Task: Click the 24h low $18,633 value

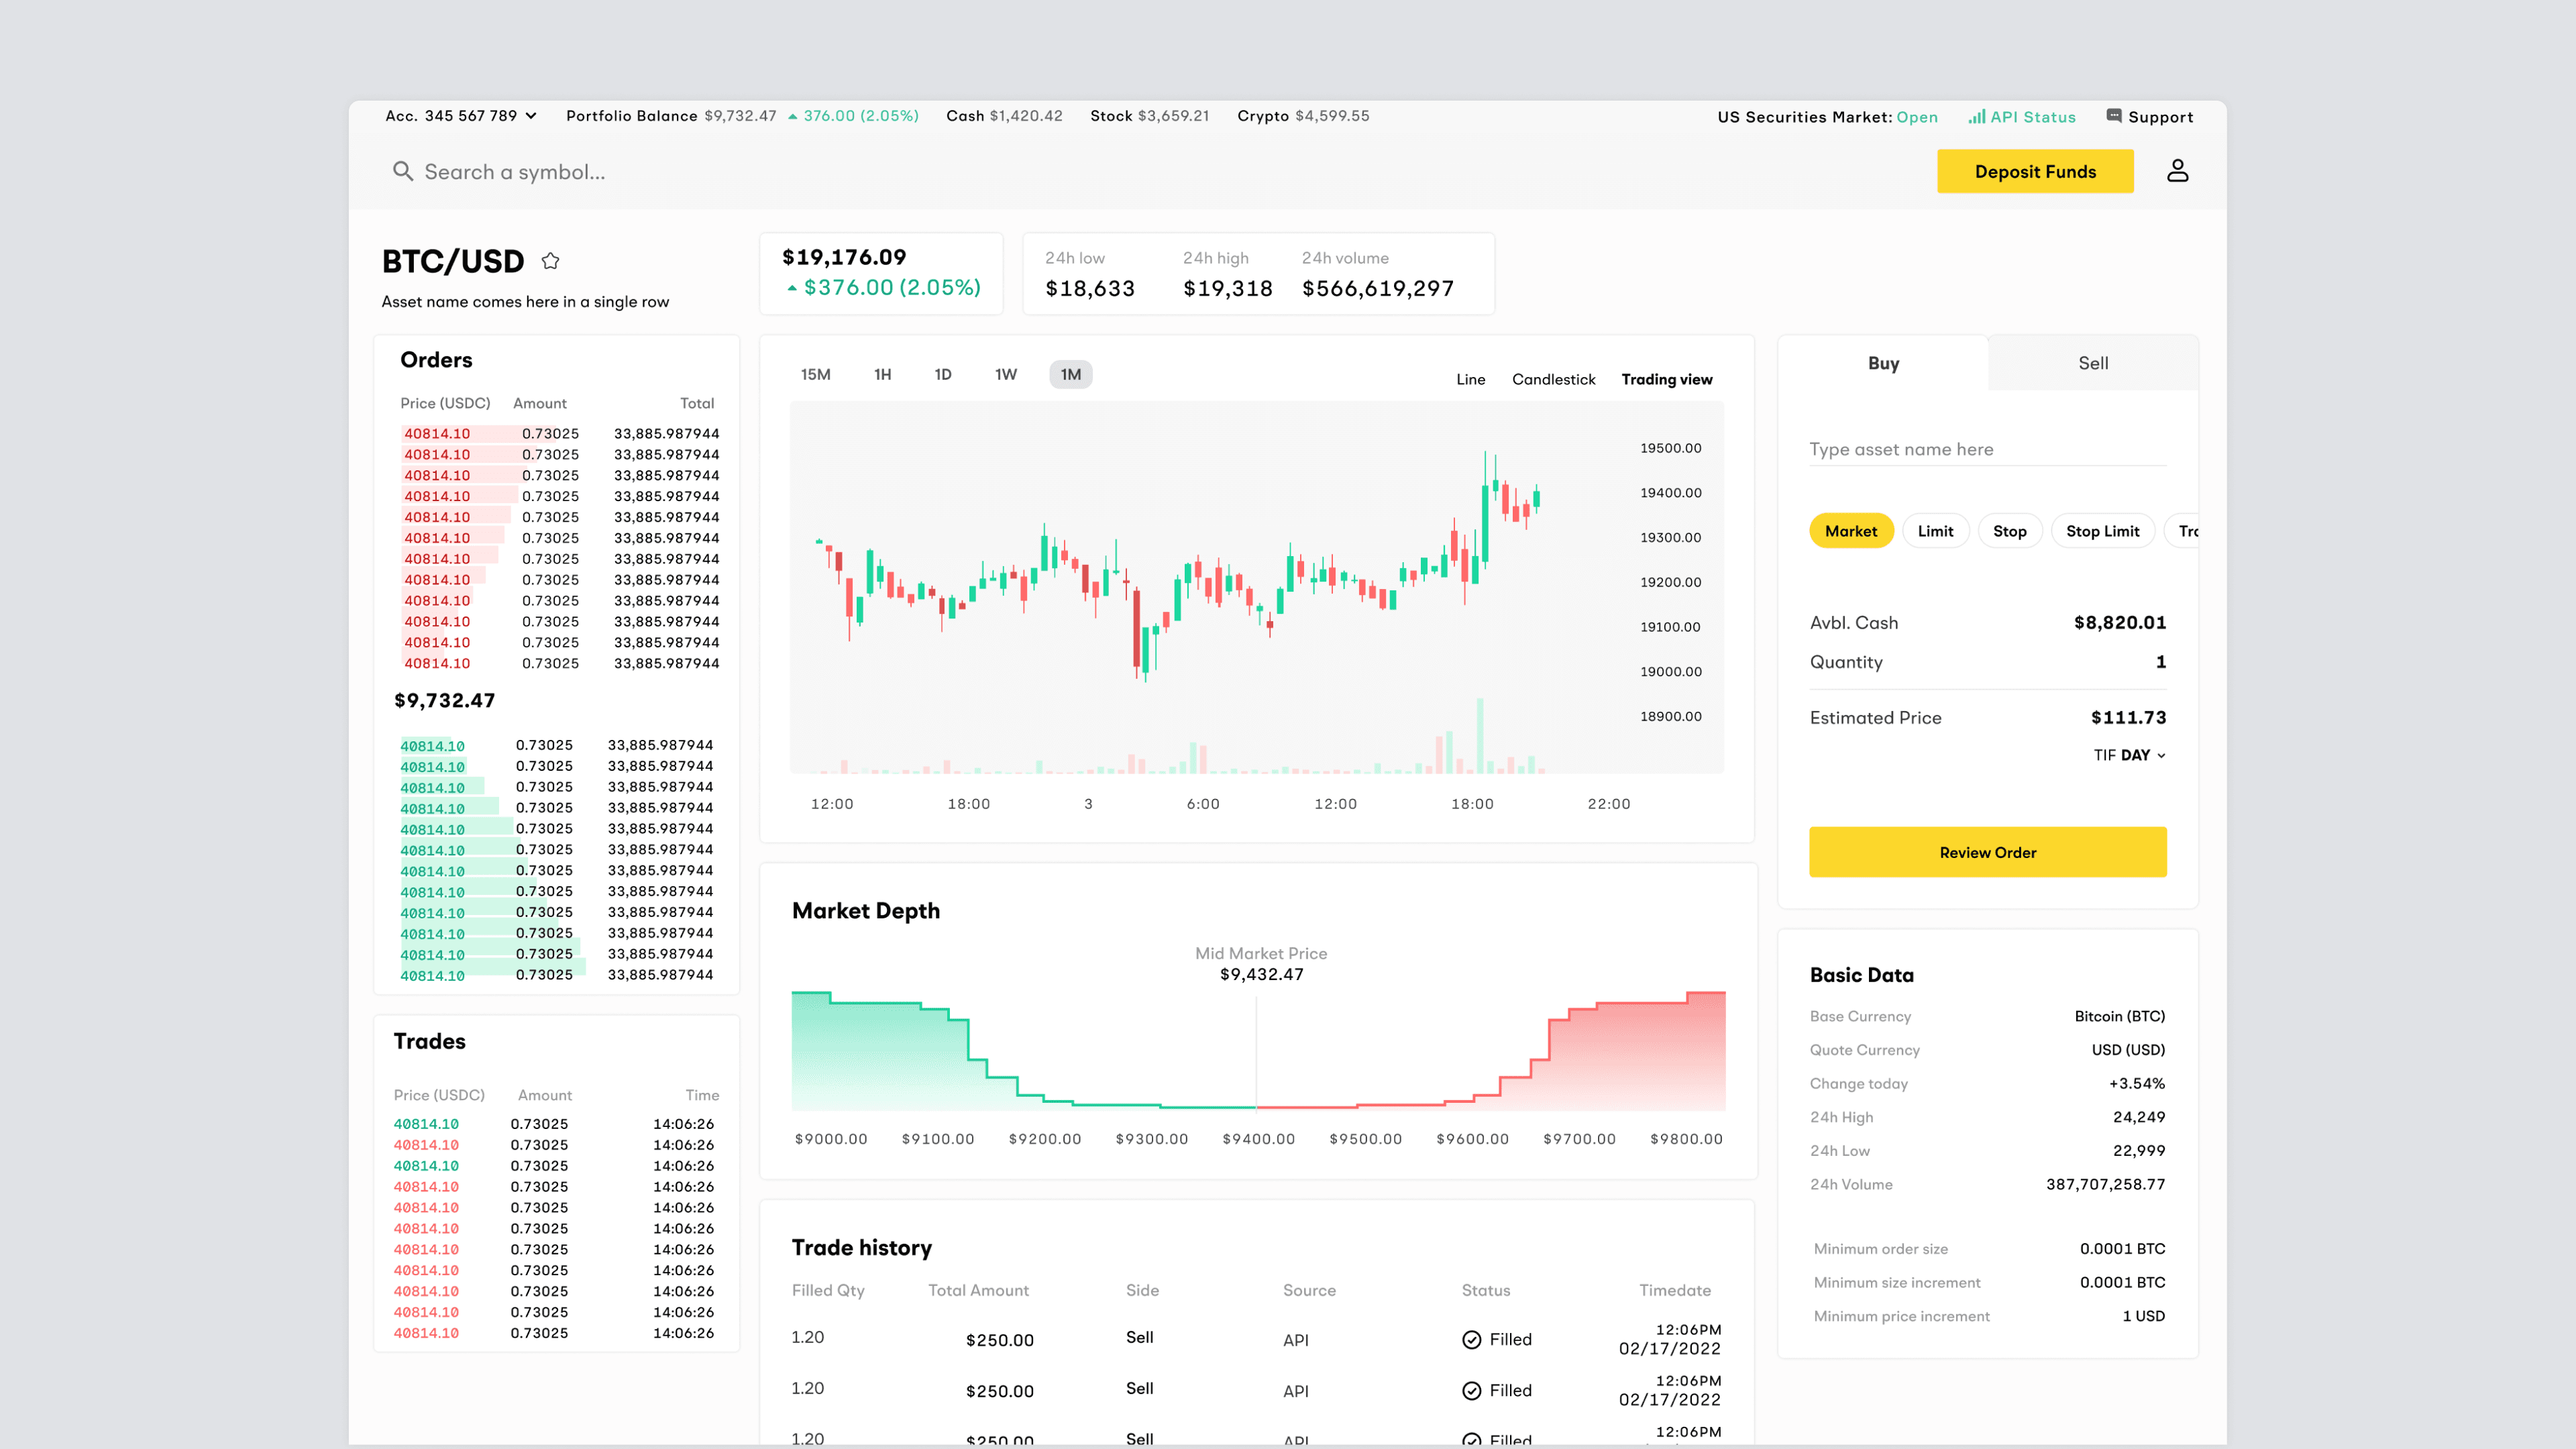Action: (1089, 289)
